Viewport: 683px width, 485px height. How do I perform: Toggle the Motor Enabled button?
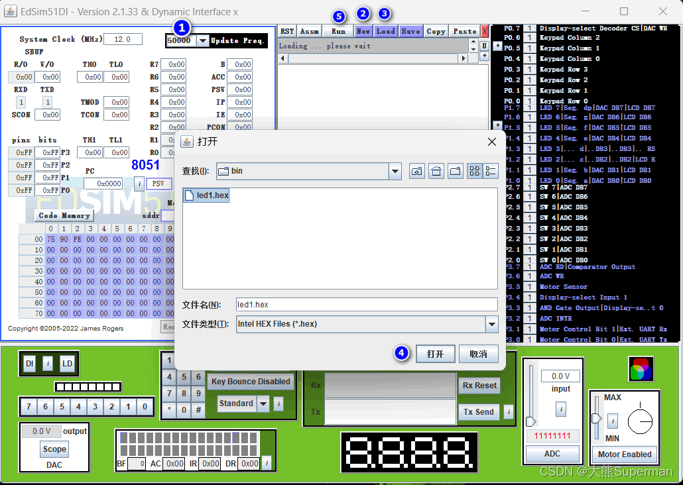(x=625, y=454)
